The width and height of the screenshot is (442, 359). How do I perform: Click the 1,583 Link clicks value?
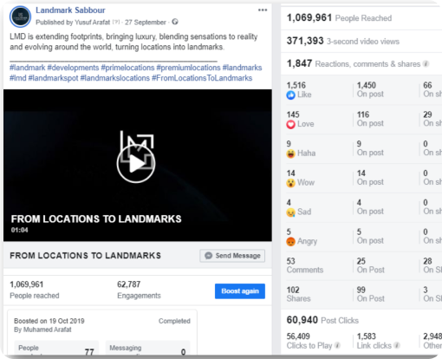[x=367, y=336]
